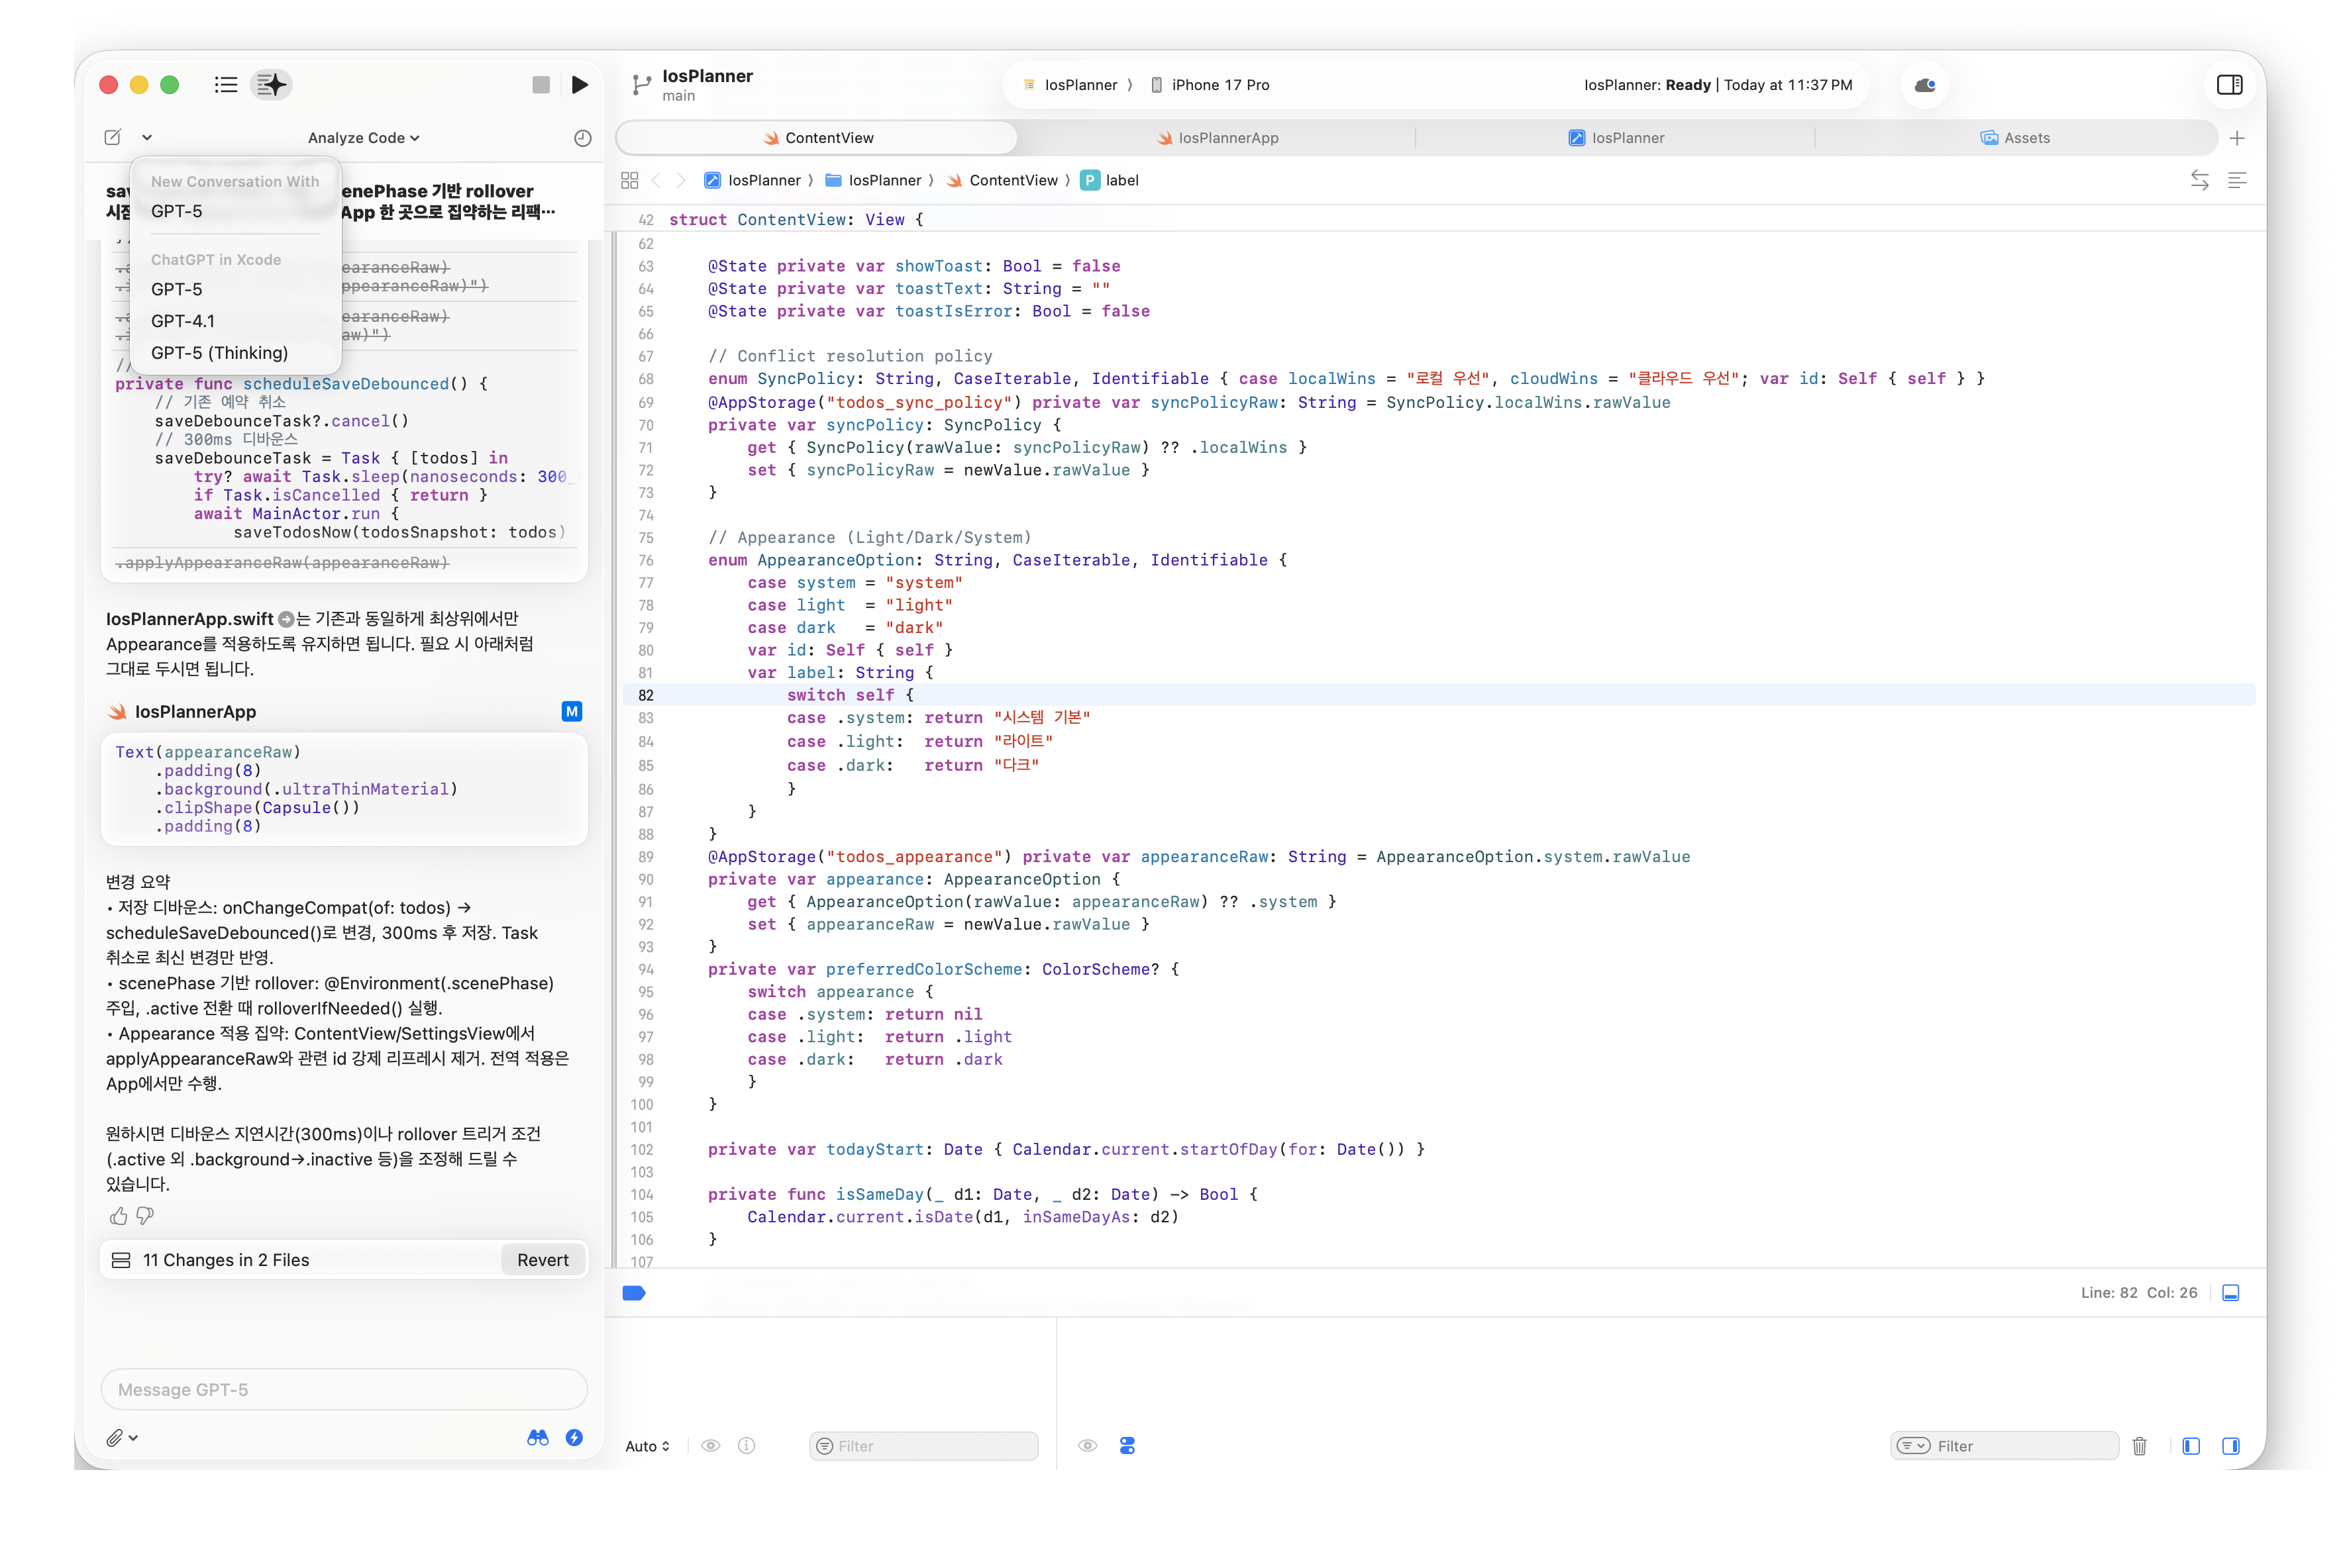Click the attach file paperclip icon
2341x1568 pixels.
click(x=115, y=1438)
